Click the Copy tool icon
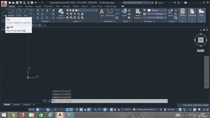 [x=38, y=14]
